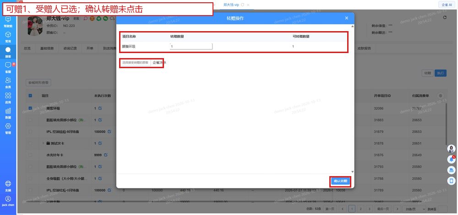Screen dimensions: 458x215
Task: Open the 会员 members icon in sidebar
Action: tap(8, 80)
